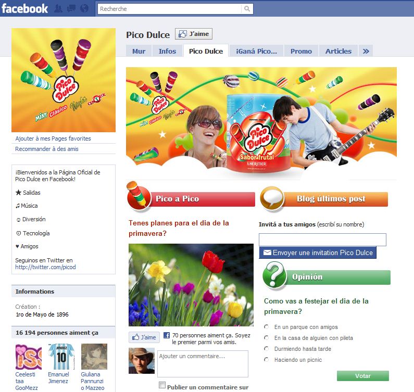Image resolution: width=414 pixels, height=392 pixels.
Task: Open Ceelesti taa GooMezz profile link
Action: pos(27,381)
